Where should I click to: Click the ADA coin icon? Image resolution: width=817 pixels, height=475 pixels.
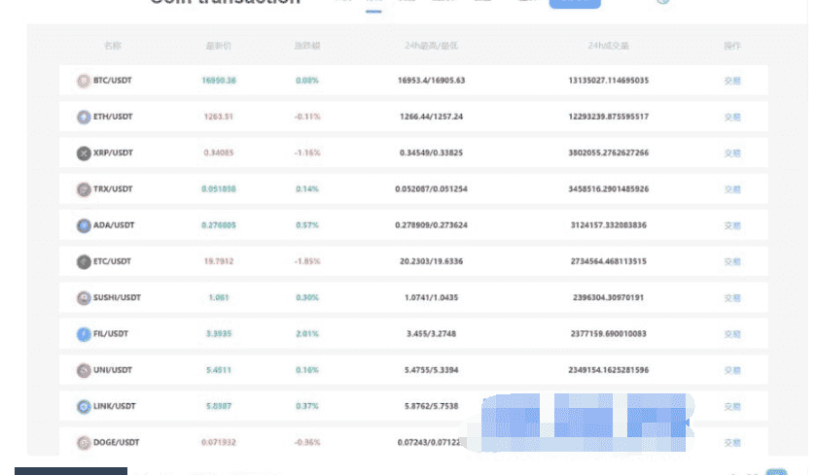[x=84, y=225]
